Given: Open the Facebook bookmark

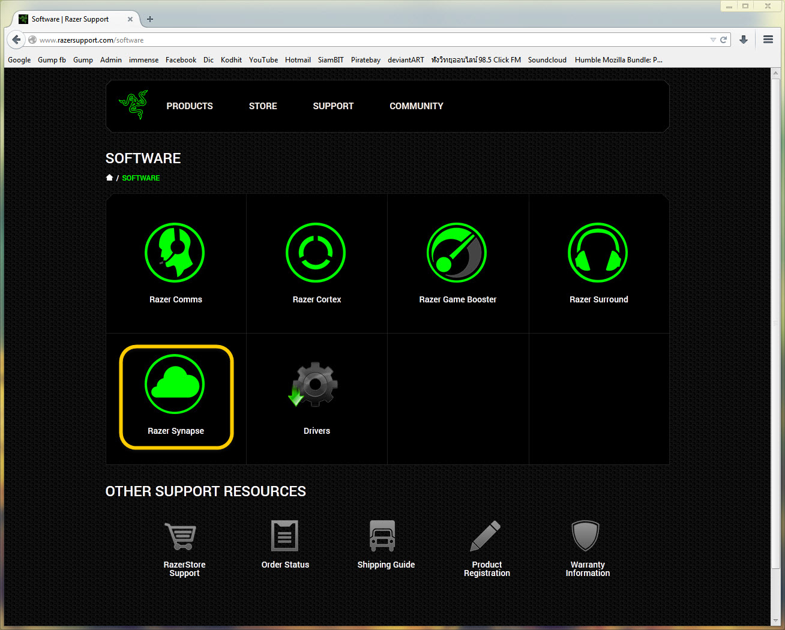Looking at the screenshot, I should tap(181, 60).
